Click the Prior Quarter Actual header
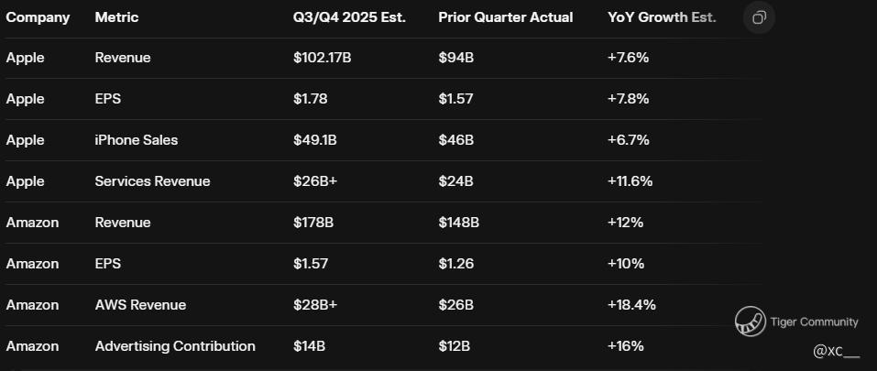This screenshot has width=877, height=371. pos(506,17)
